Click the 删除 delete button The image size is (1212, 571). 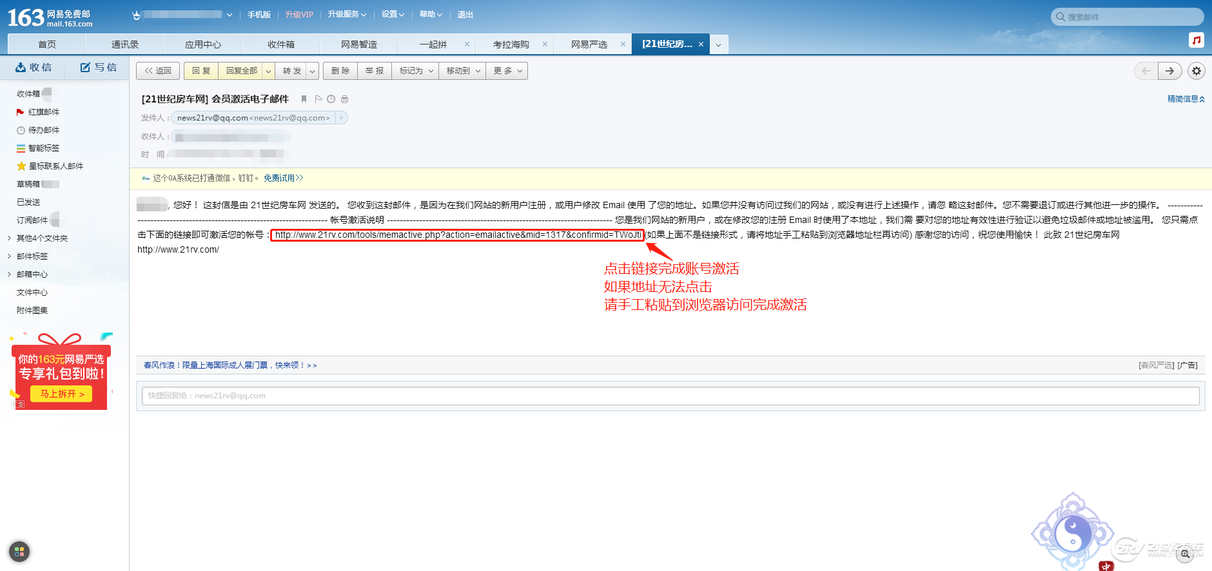(x=340, y=71)
